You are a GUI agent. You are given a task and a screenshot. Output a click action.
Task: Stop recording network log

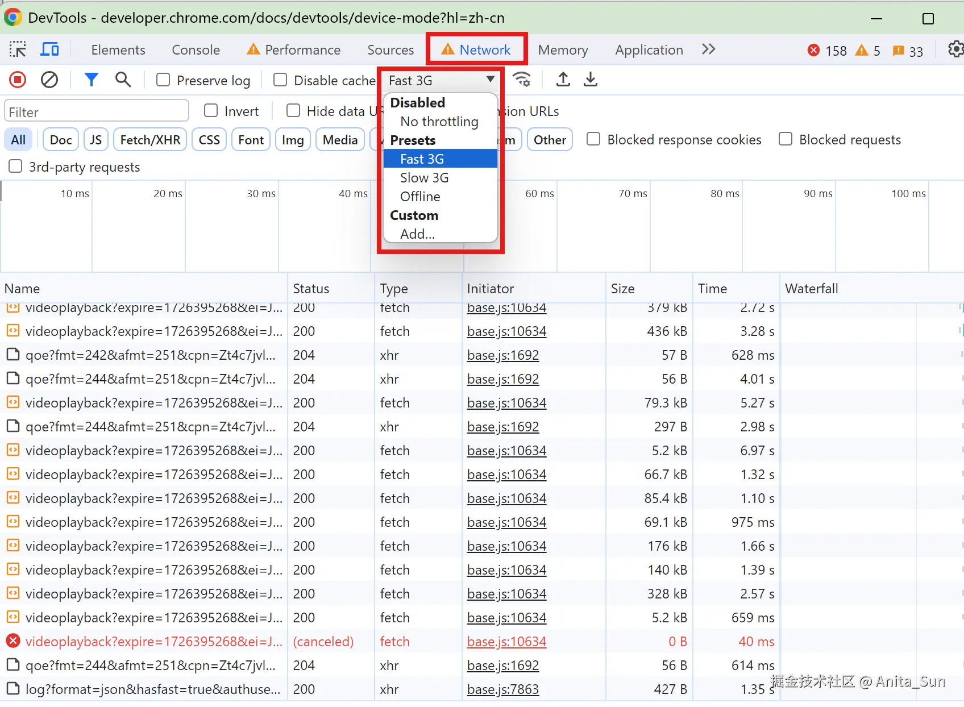pyautogui.click(x=18, y=80)
